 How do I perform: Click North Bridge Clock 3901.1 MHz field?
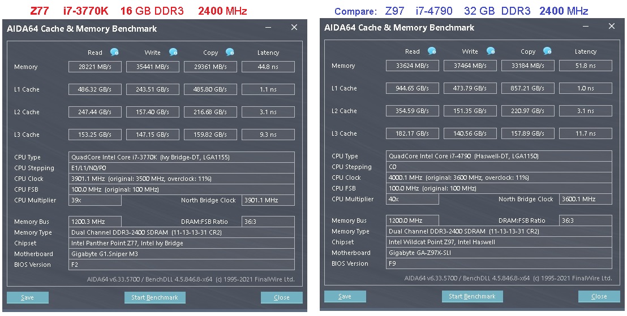[x=268, y=200]
